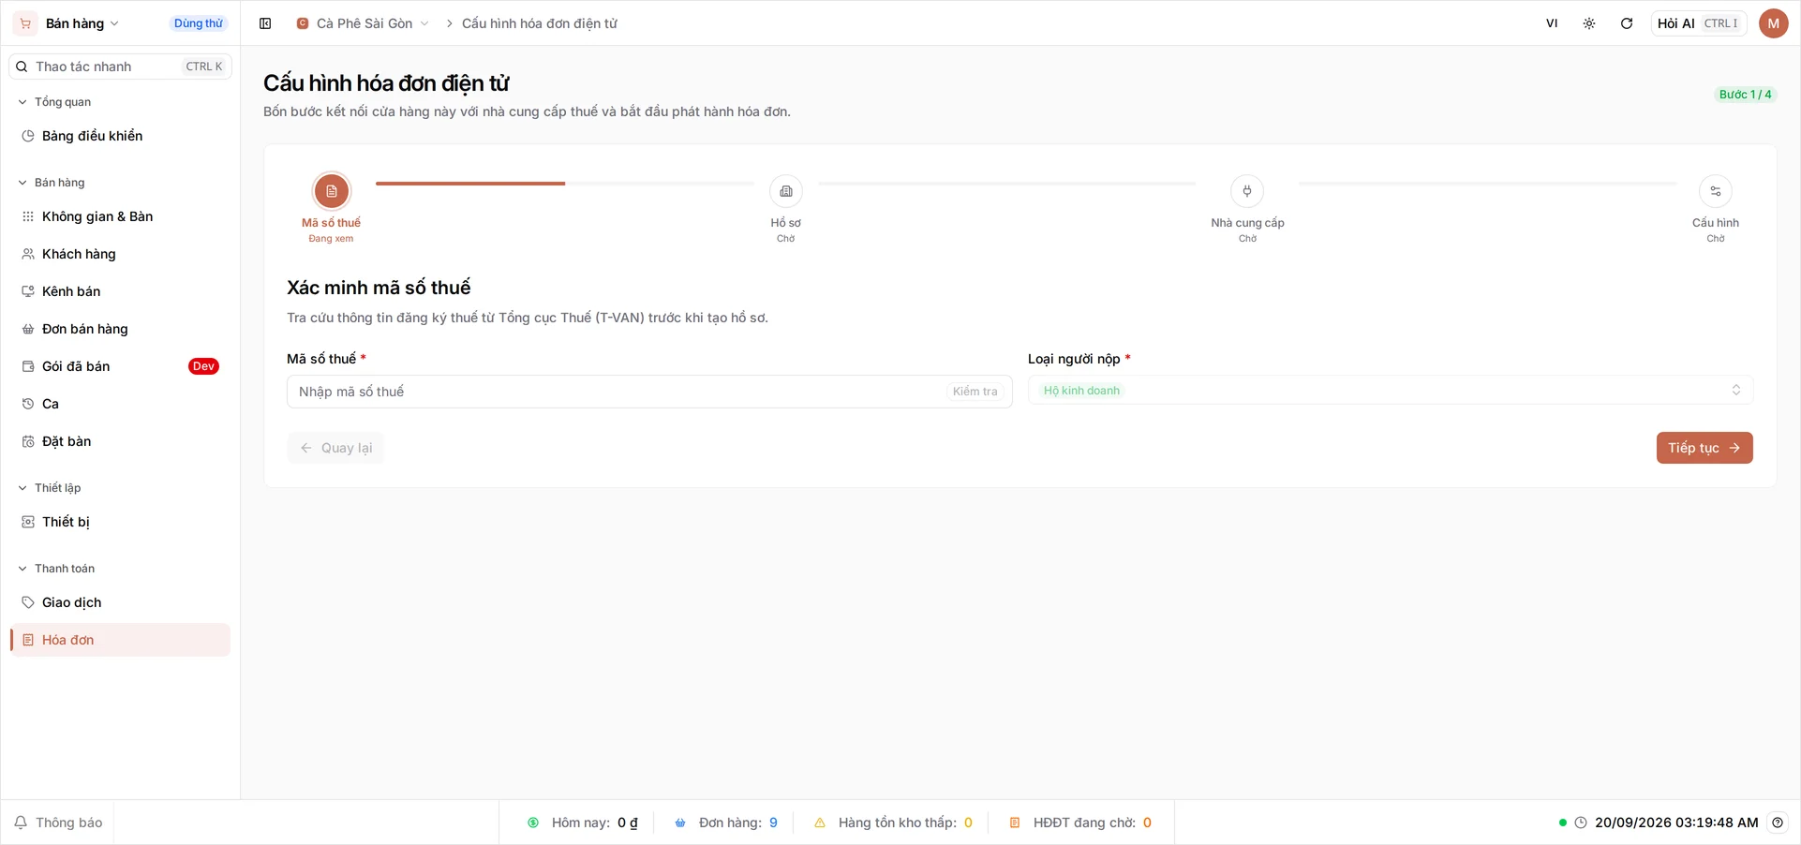This screenshot has height=845, width=1801.
Task: Go to Không gian & Bàn
Action: pyautogui.click(x=120, y=216)
